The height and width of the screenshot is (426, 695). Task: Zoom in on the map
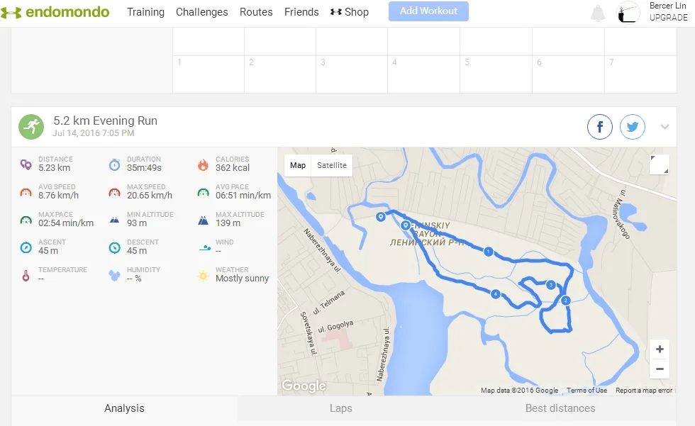660,349
